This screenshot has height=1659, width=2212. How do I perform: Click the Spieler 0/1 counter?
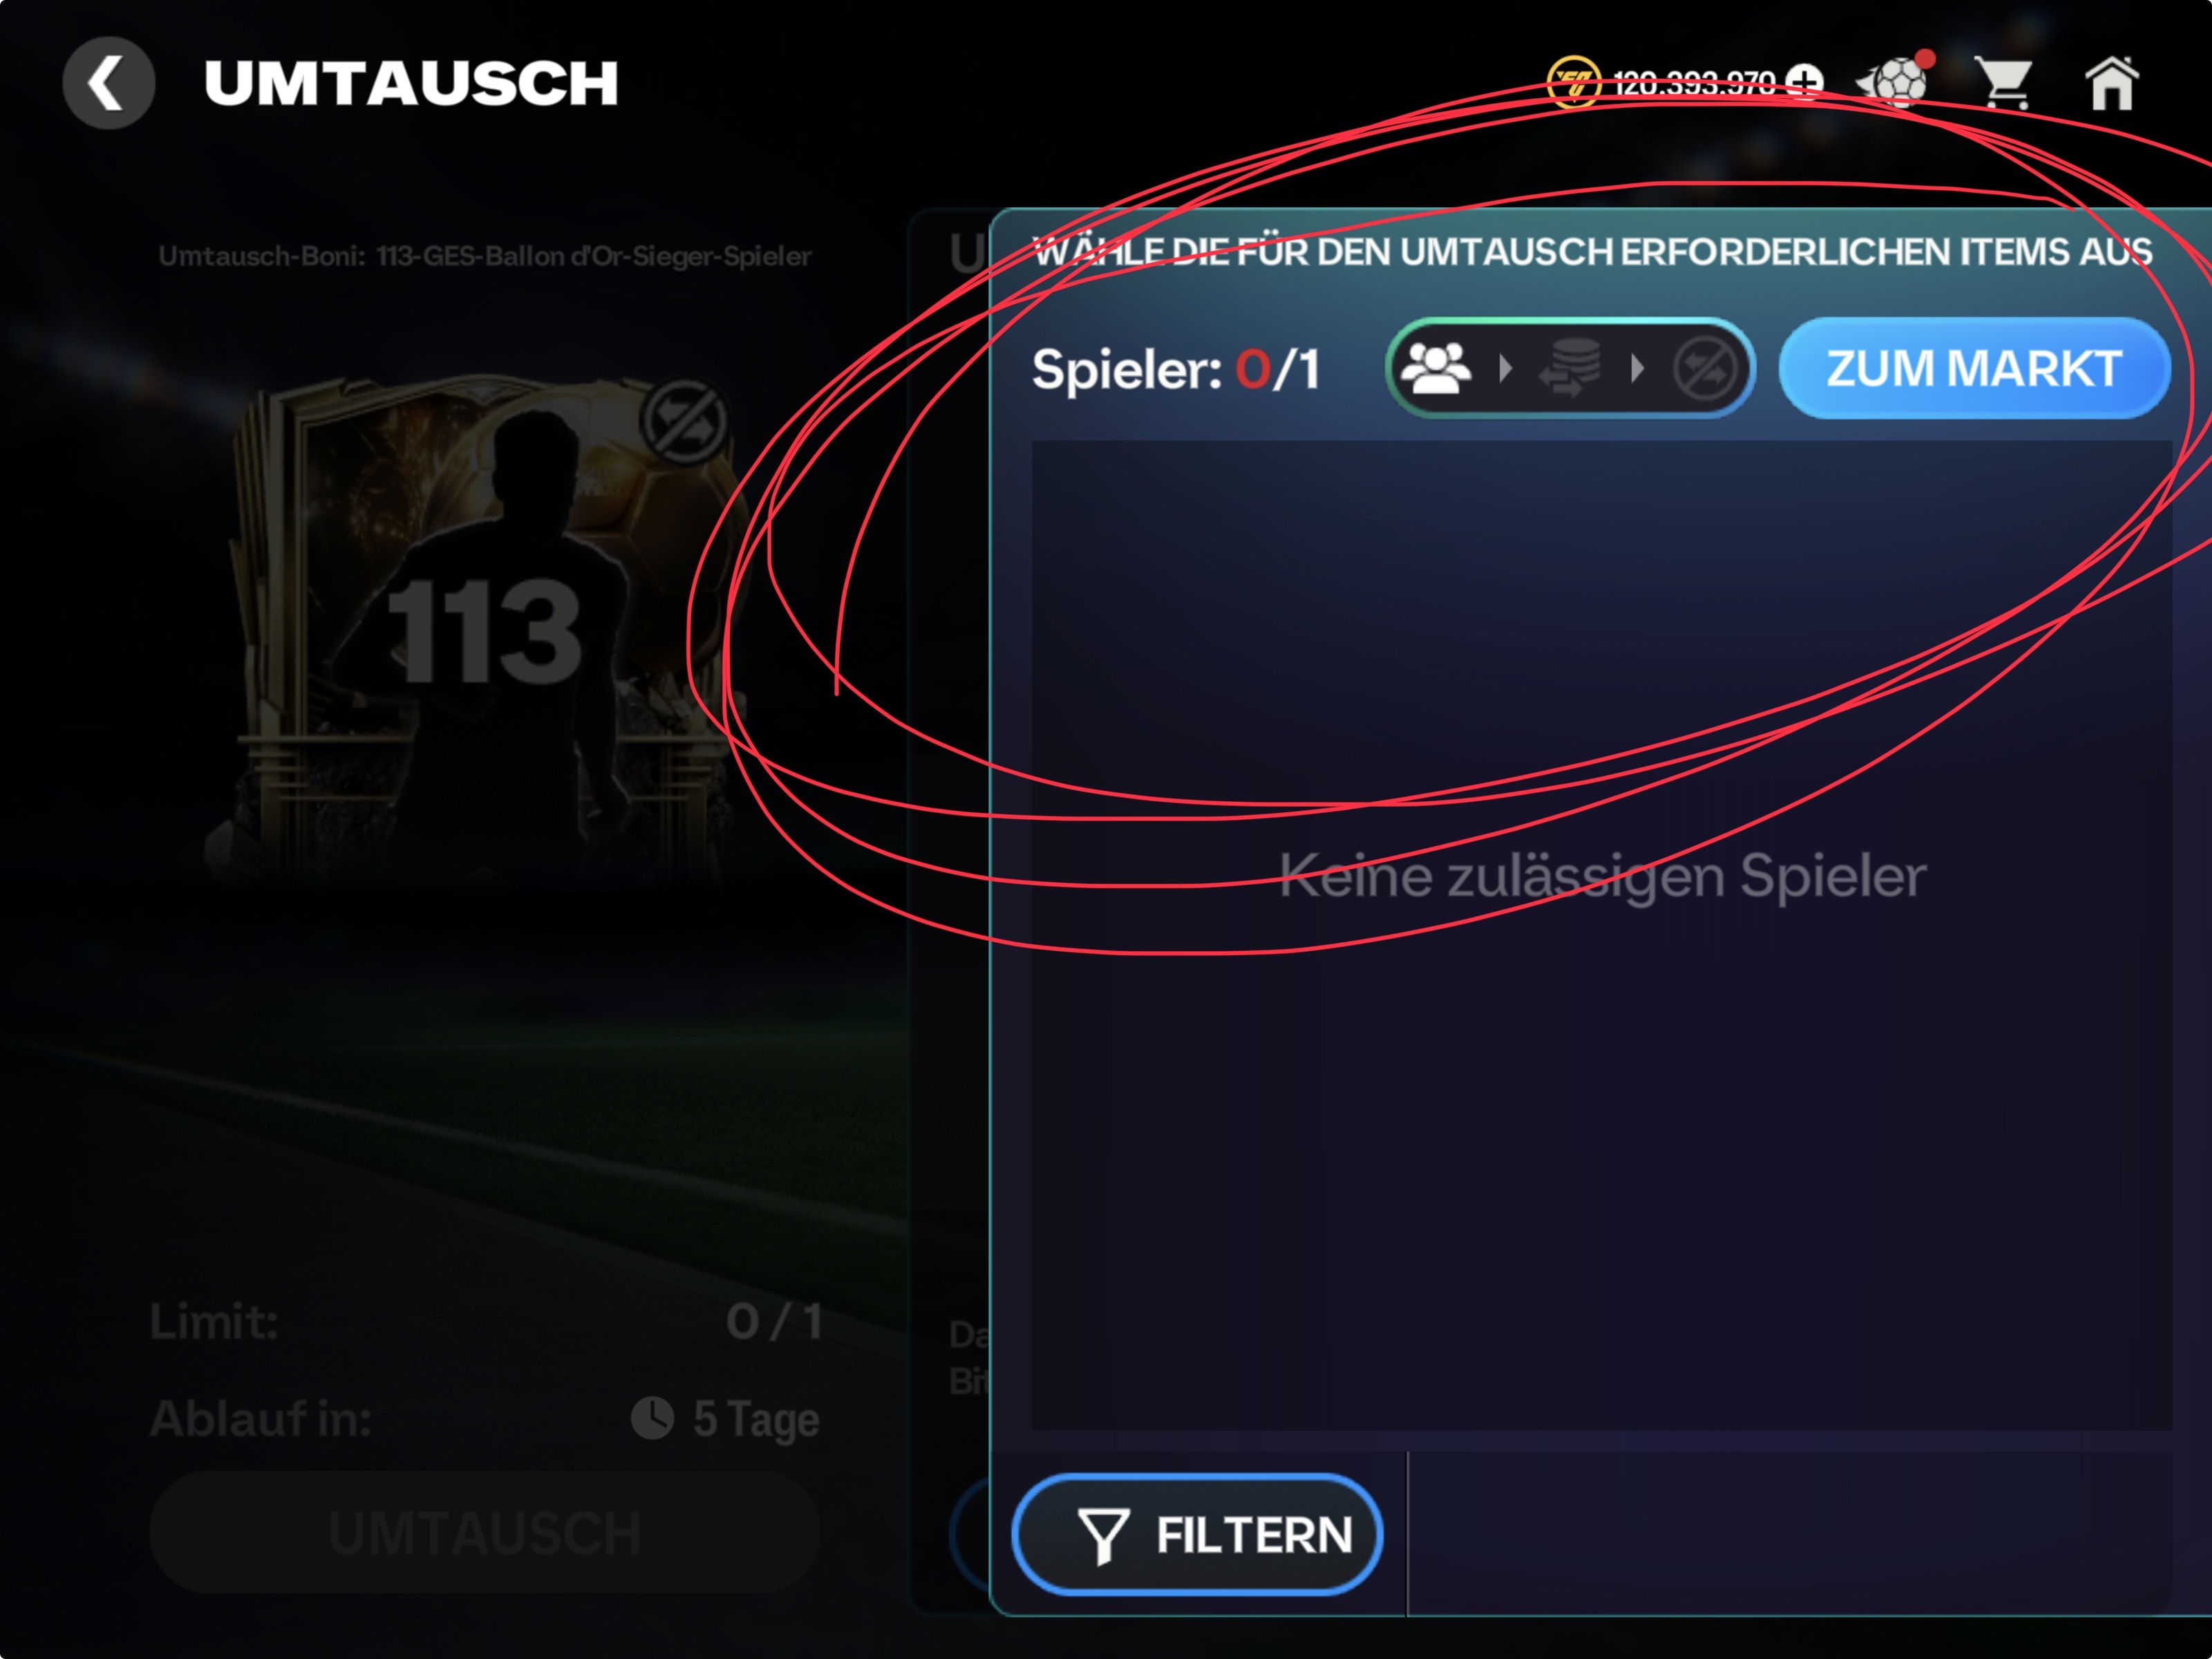click(1176, 369)
